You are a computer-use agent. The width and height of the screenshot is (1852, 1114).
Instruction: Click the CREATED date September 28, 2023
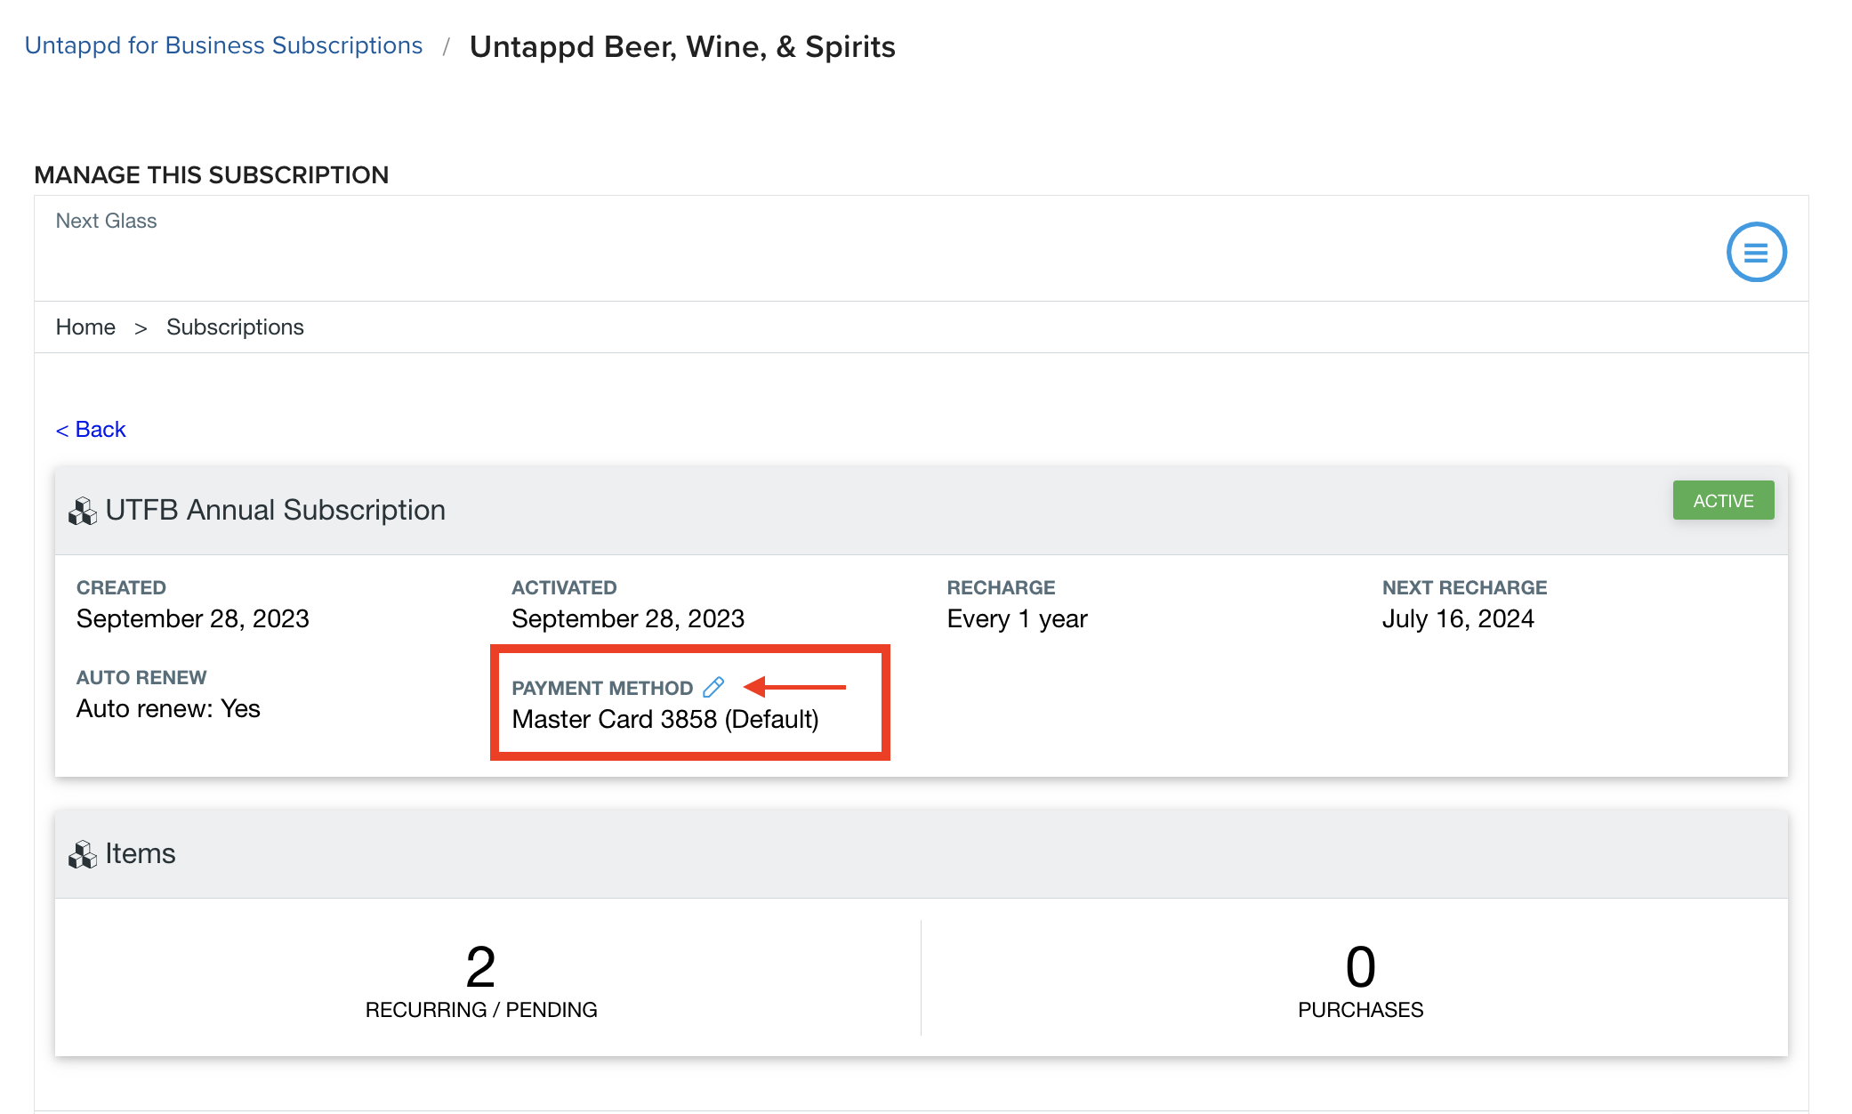click(192, 618)
